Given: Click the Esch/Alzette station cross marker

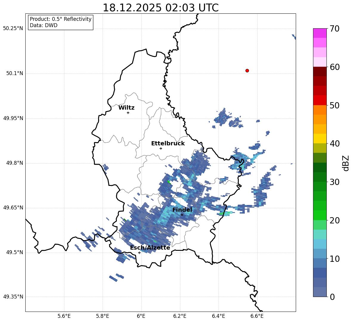Looking at the screenshot, I should click(139, 253).
